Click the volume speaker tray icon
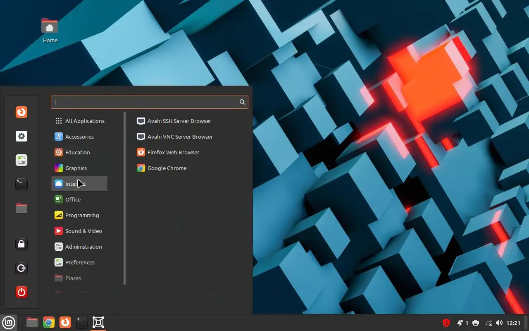 pyautogui.click(x=499, y=323)
